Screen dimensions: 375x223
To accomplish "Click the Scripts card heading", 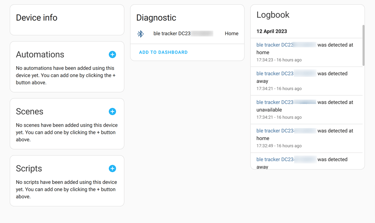I will tap(29, 169).
